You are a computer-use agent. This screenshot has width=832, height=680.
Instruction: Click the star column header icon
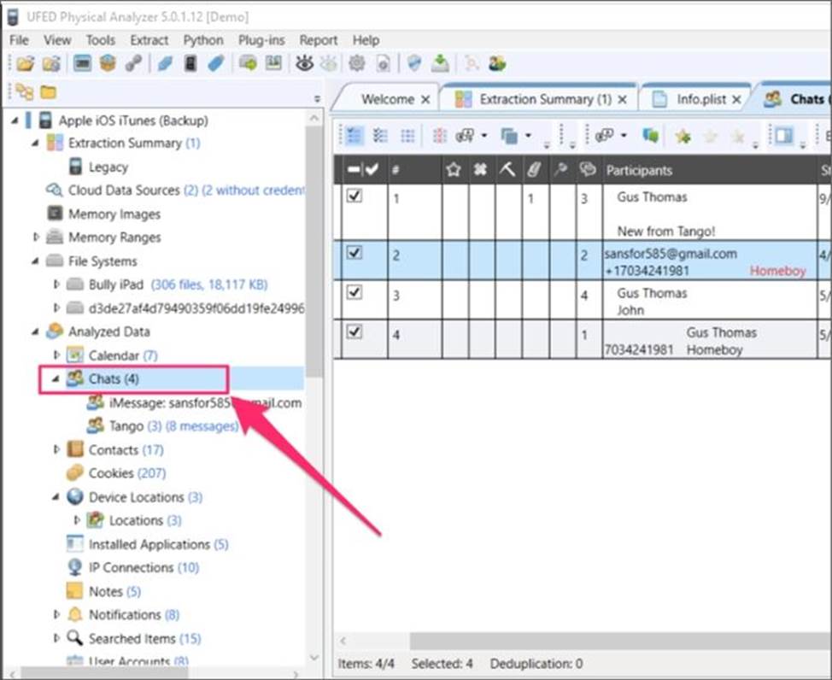pyautogui.click(x=454, y=170)
